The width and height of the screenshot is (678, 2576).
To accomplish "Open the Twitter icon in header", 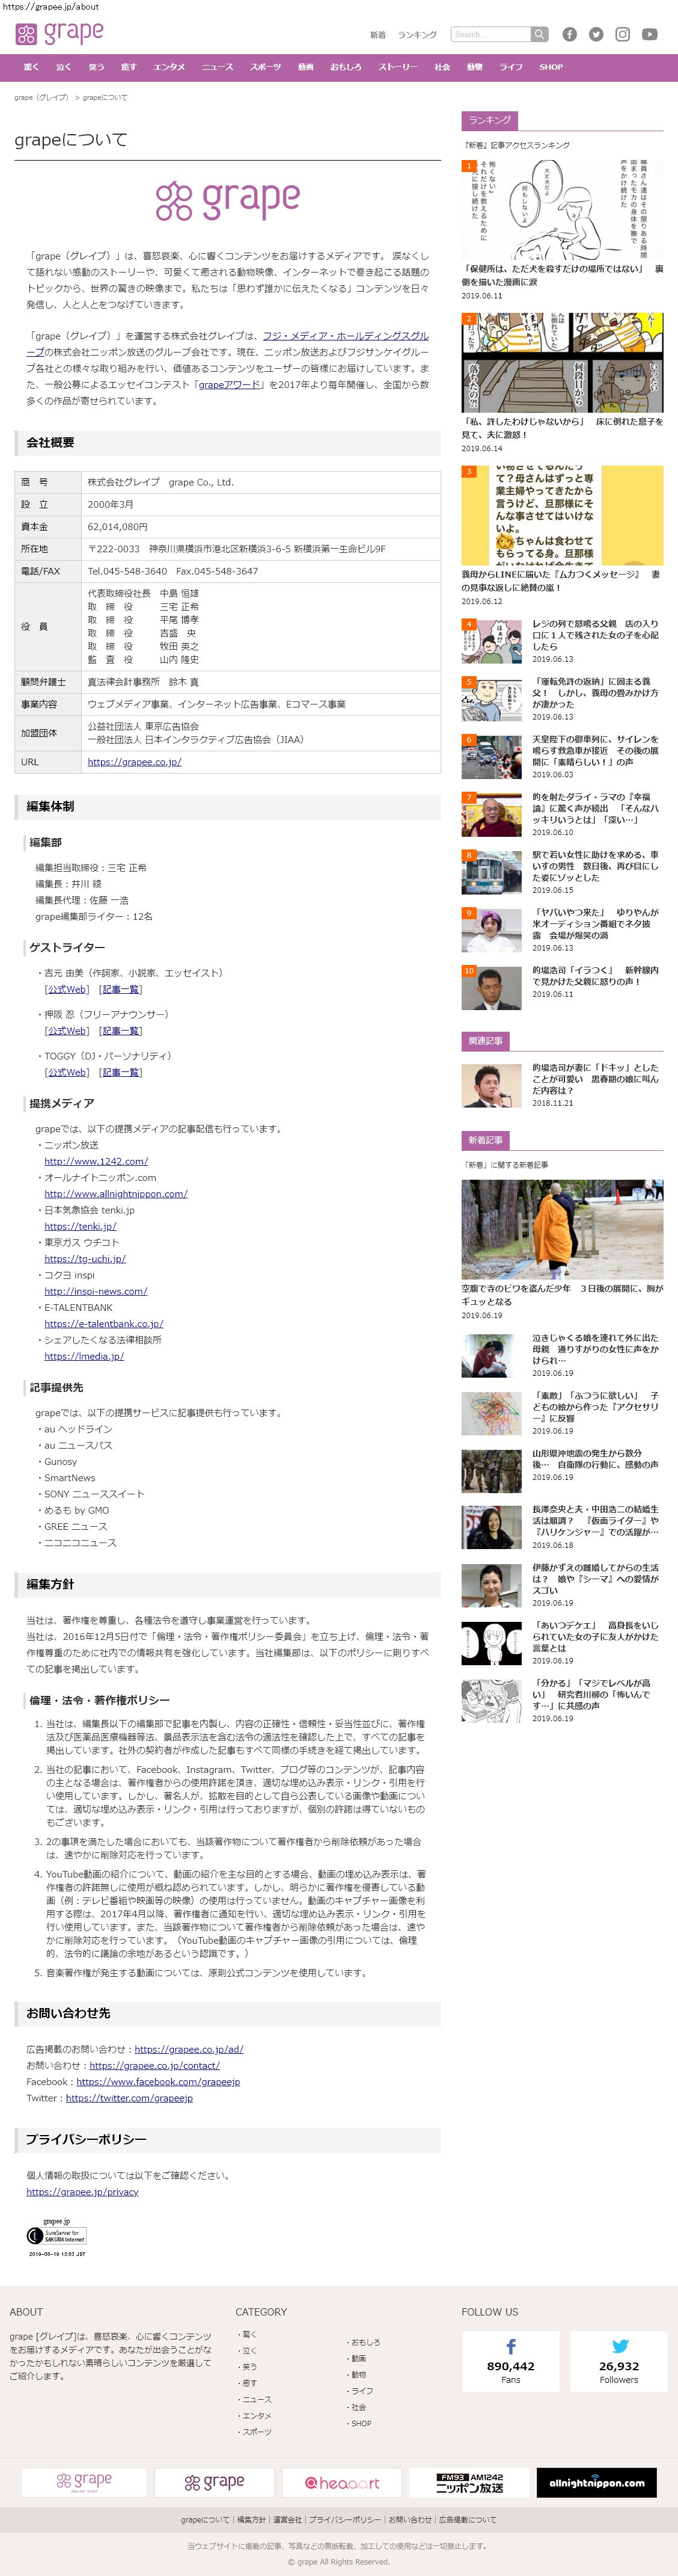I will coord(596,34).
